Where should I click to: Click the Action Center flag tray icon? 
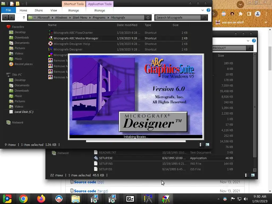point(233,199)
